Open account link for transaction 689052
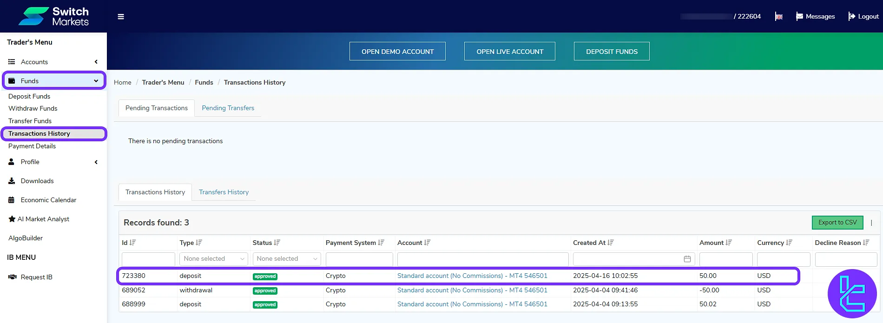 point(472,290)
